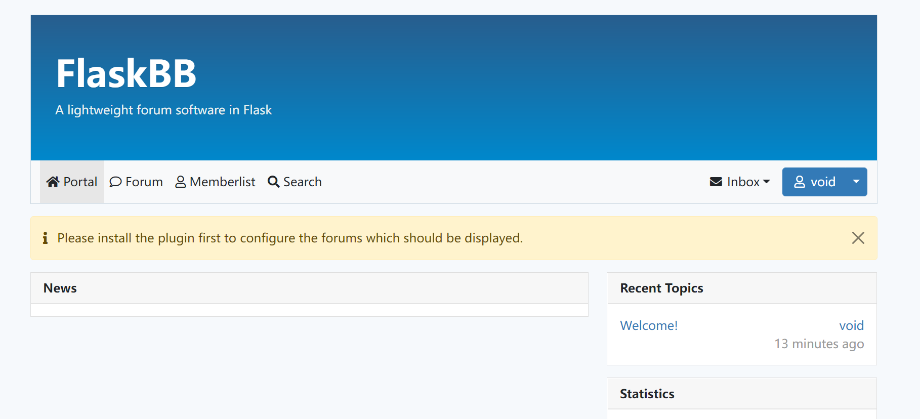
Task: Open the Search page
Action: (295, 182)
